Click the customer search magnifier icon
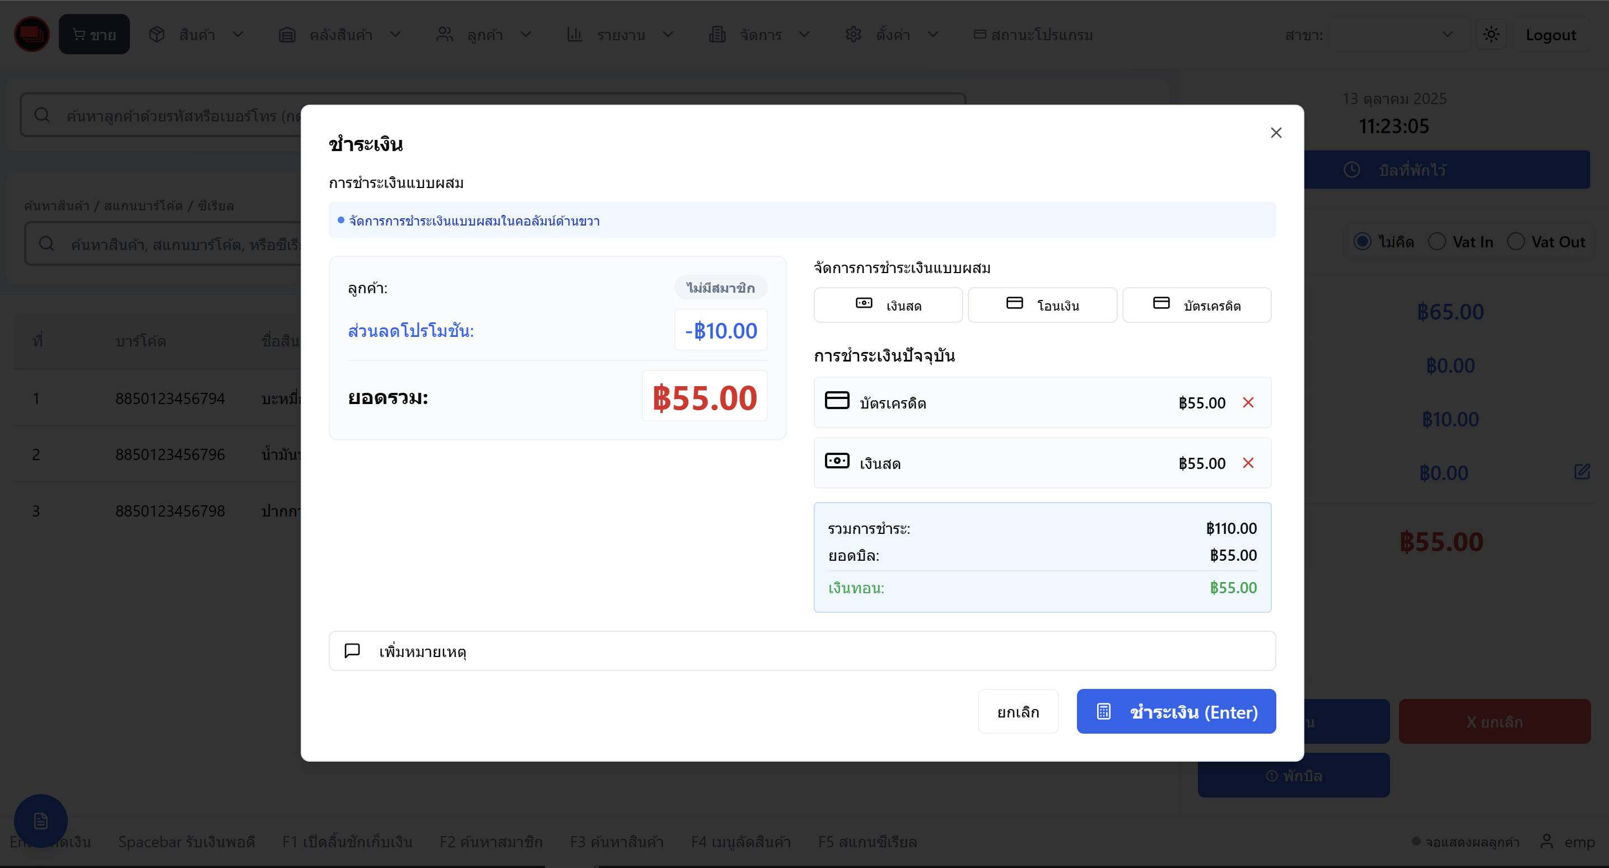The height and width of the screenshot is (868, 1609). (42, 115)
